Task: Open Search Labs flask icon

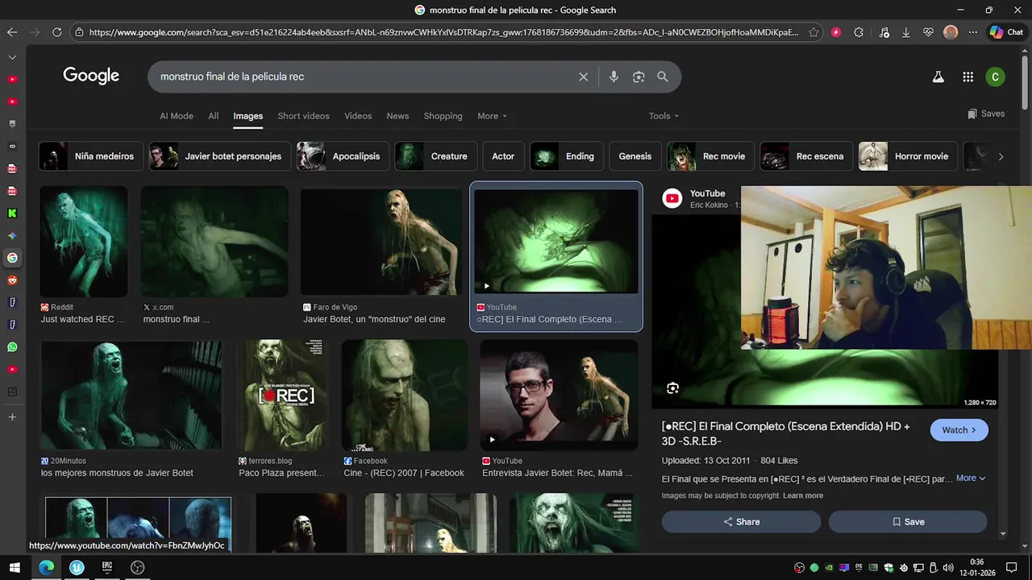Action: [x=938, y=77]
